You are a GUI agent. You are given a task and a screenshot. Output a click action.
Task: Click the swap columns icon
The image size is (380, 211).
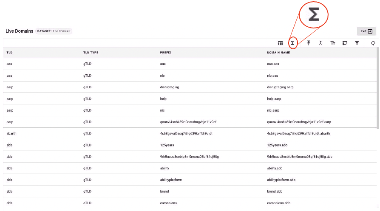click(x=345, y=43)
